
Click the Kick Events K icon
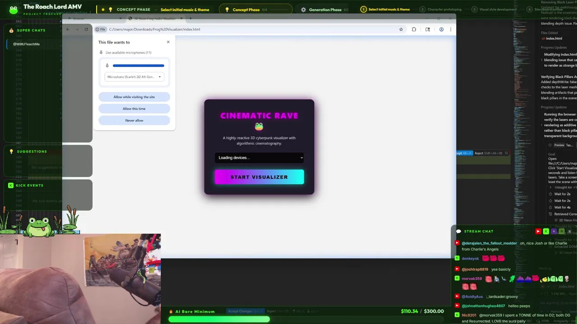tap(11, 185)
